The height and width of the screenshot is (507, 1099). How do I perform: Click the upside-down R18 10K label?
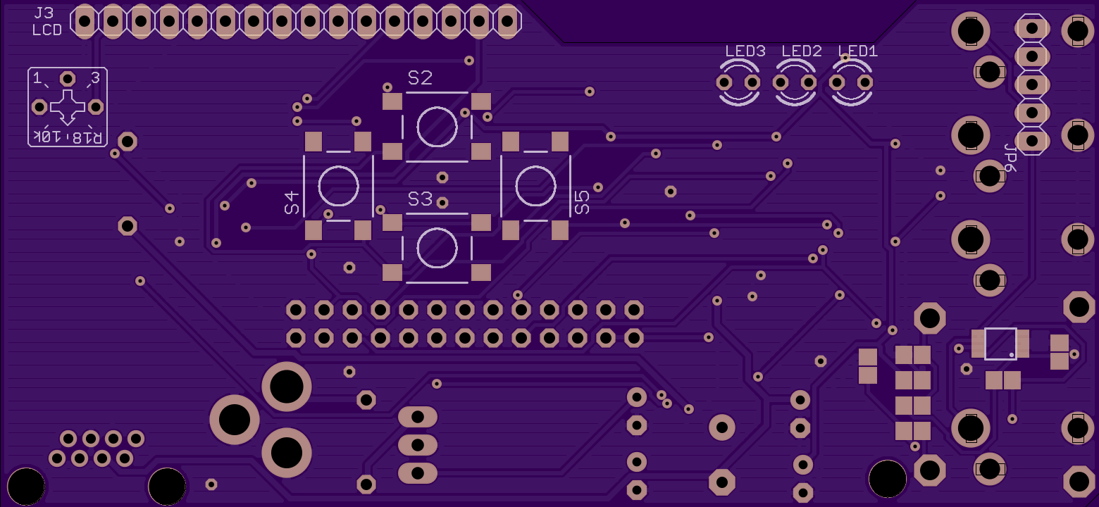[68, 137]
